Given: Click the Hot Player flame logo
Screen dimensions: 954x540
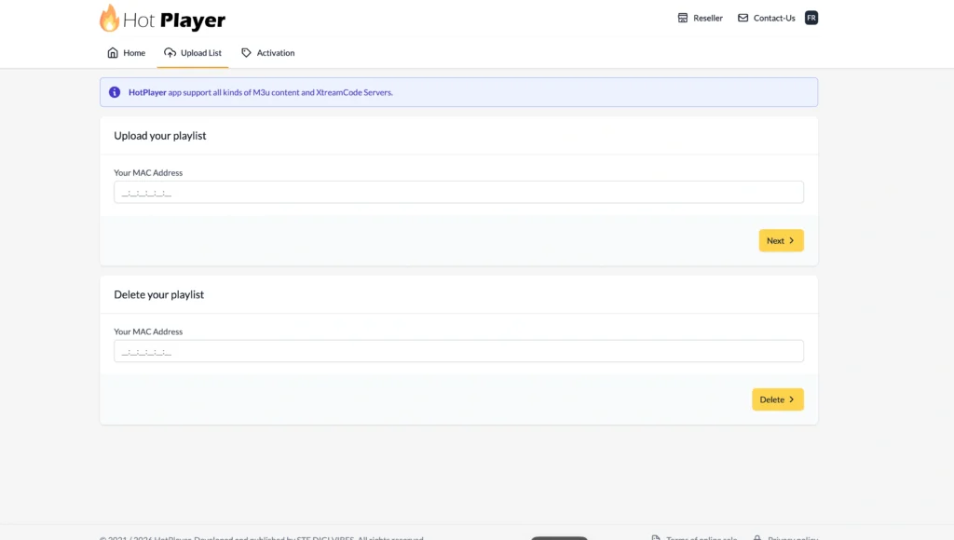Looking at the screenshot, I should tap(110, 19).
